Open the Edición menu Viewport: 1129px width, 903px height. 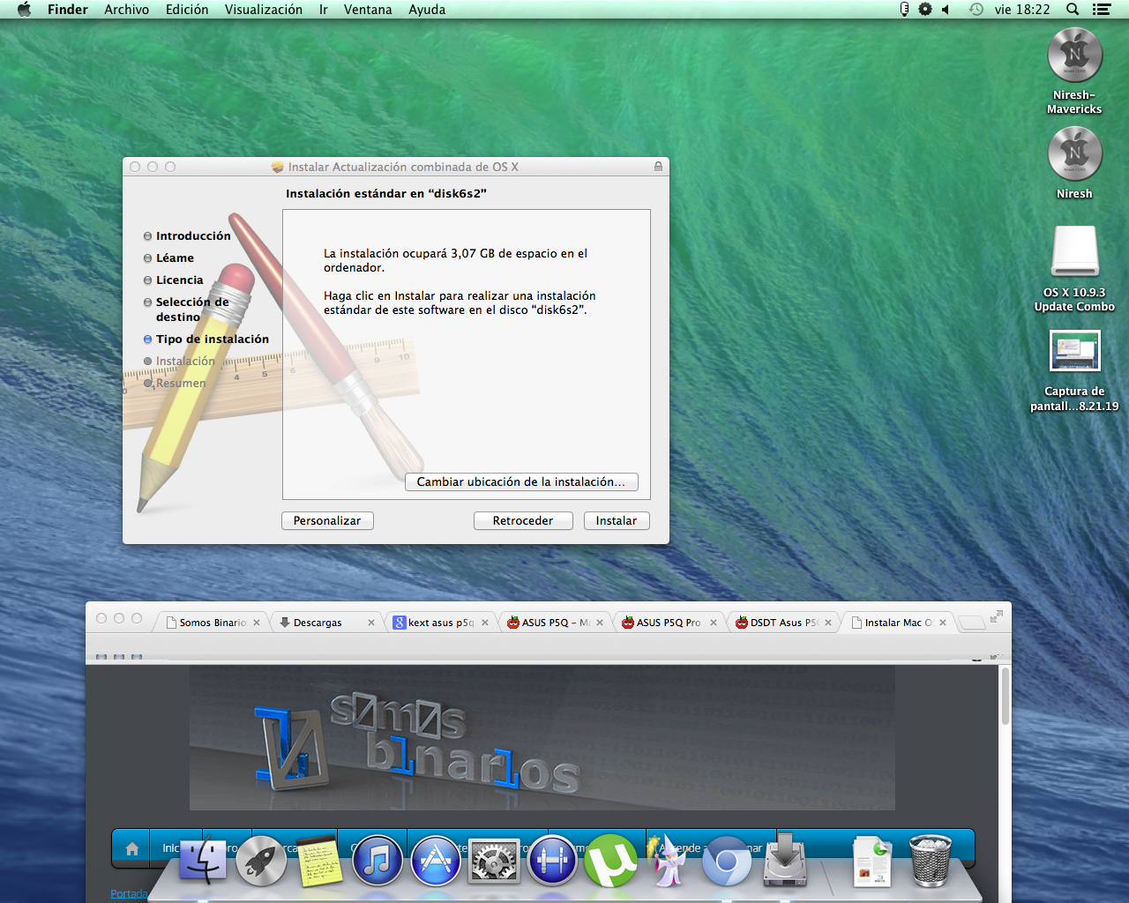[x=187, y=10]
